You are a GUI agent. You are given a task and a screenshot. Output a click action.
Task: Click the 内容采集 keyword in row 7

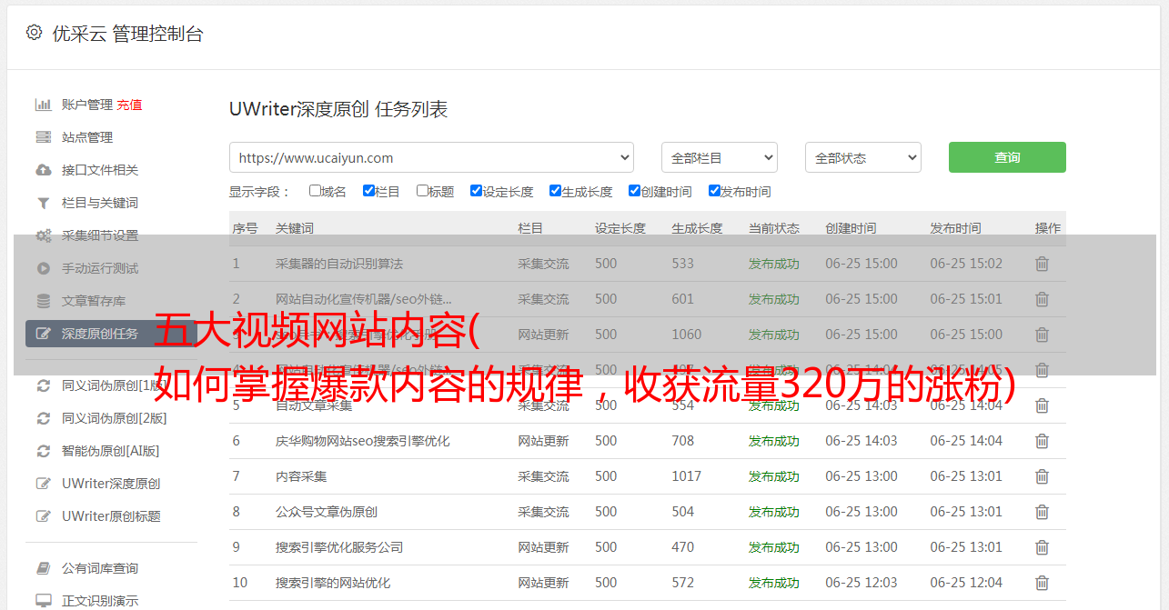[301, 476]
